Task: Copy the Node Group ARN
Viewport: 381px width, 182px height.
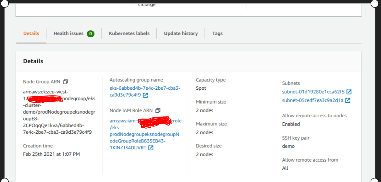Action: click(x=65, y=82)
